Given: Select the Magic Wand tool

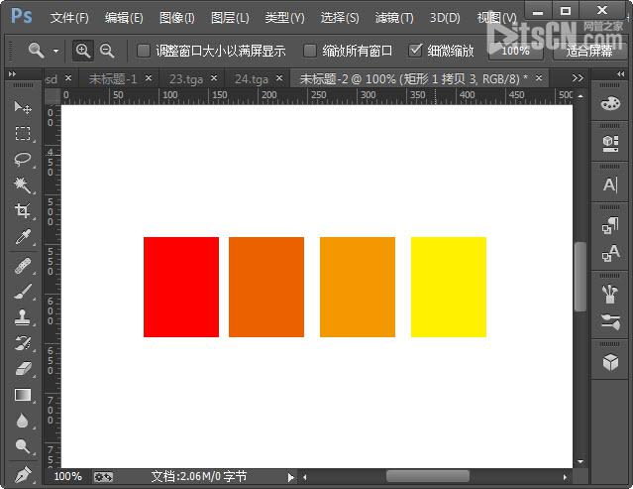Looking at the screenshot, I should coord(23,185).
